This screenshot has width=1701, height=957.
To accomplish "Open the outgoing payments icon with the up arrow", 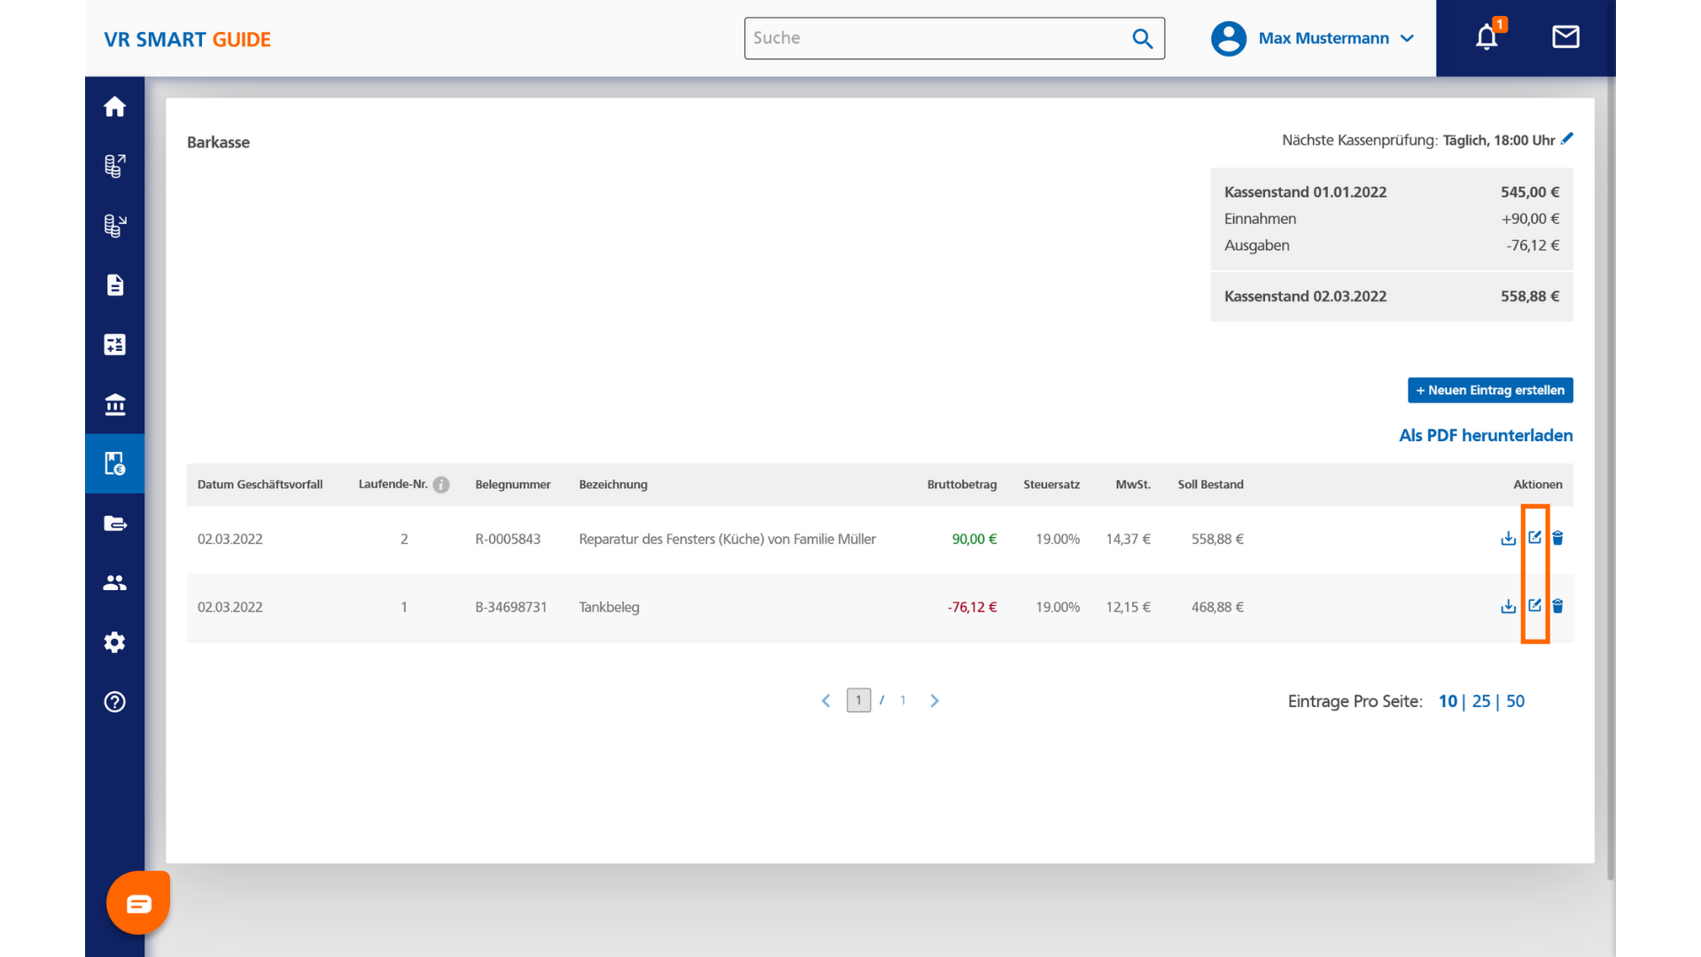I will pos(114,166).
